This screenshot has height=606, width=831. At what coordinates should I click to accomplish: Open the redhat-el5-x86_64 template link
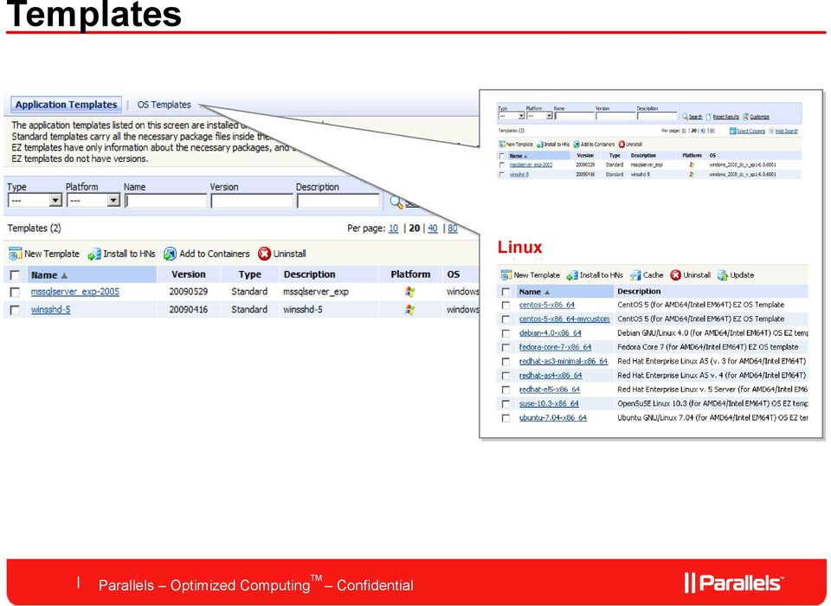550,390
